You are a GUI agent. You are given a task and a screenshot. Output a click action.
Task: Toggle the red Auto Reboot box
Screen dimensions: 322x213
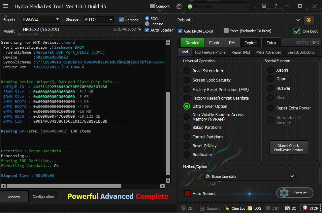(x=187, y=194)
